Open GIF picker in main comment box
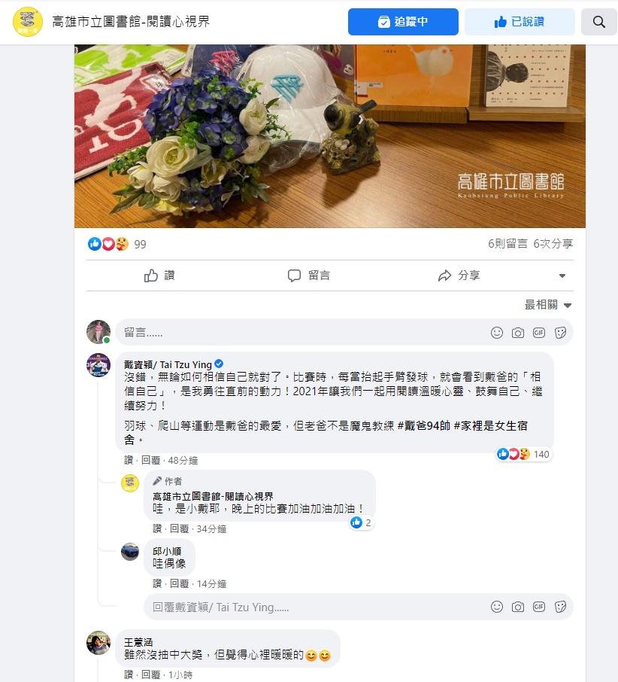 coord(539,333)
